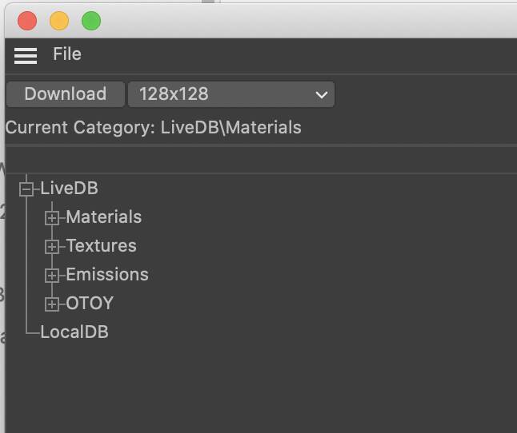Close the window with red button
This screenshot has width=517, height=433.
coord(27,21)
